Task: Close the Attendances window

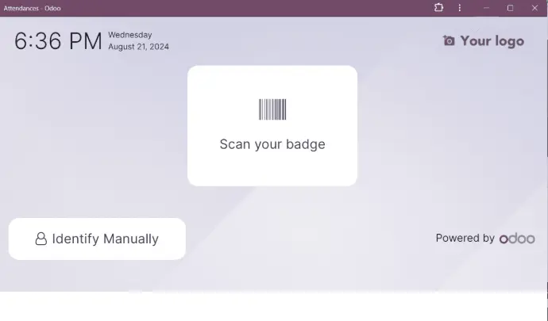Action: [534, 8]
